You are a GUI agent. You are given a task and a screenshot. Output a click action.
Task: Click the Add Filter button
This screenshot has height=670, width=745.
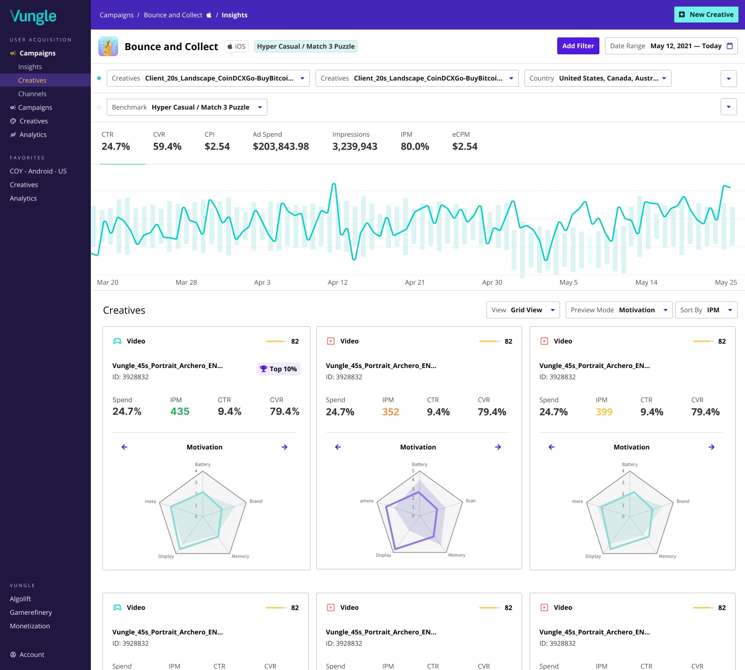point(578,46)
